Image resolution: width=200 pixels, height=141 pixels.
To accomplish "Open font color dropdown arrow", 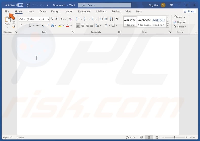I will point(71,25).
